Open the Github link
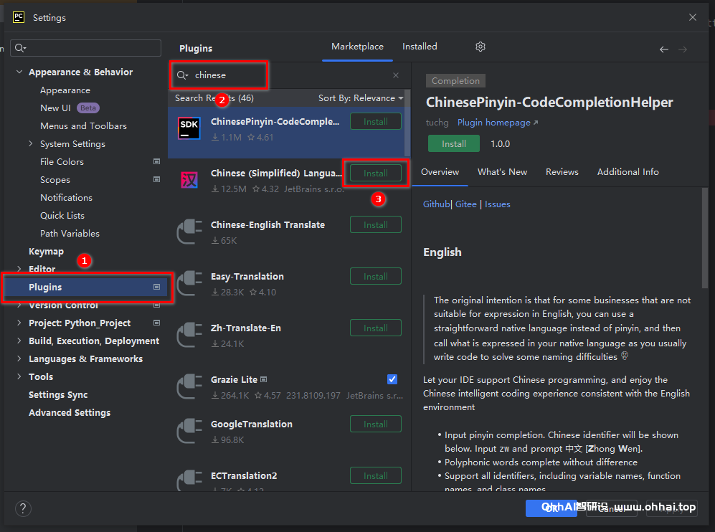715x532 pixels. [437, 204]
